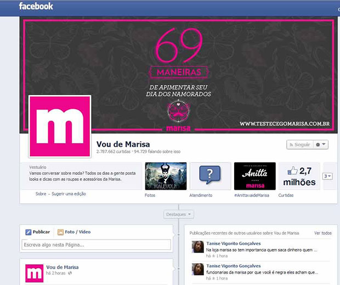Click Ver todos link
The width and height of the screenshot is (340, 285).
[x=323, y=233]
